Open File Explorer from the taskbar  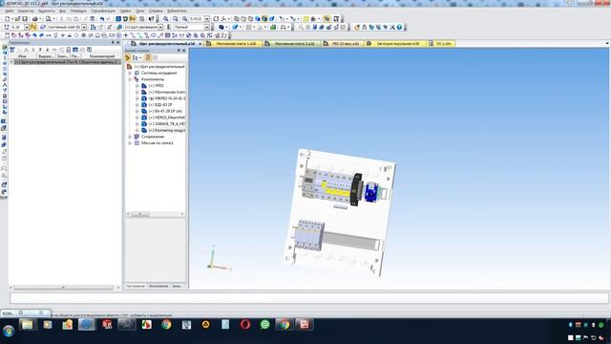[x=28, y=325]
